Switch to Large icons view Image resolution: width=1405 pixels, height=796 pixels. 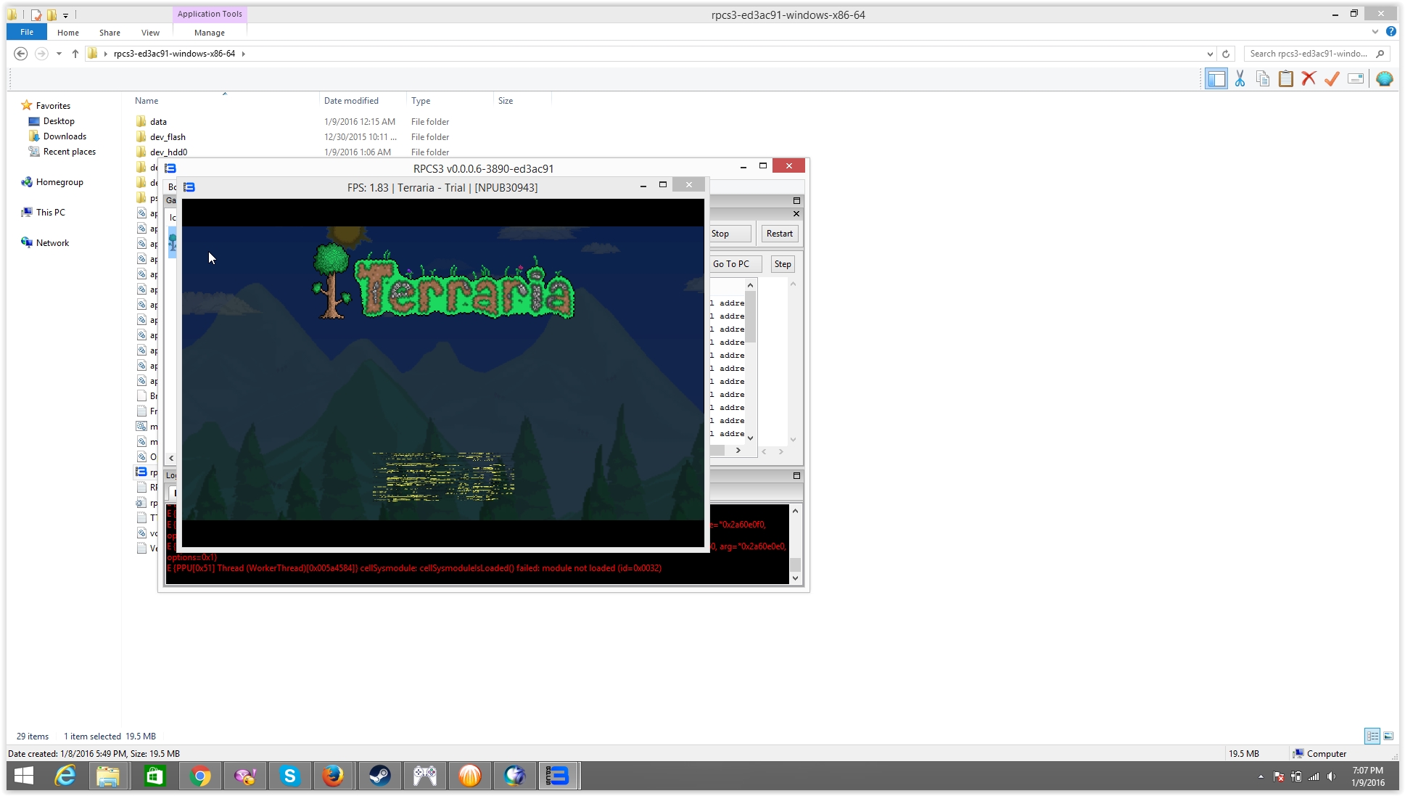click(x=1388, y=736)
